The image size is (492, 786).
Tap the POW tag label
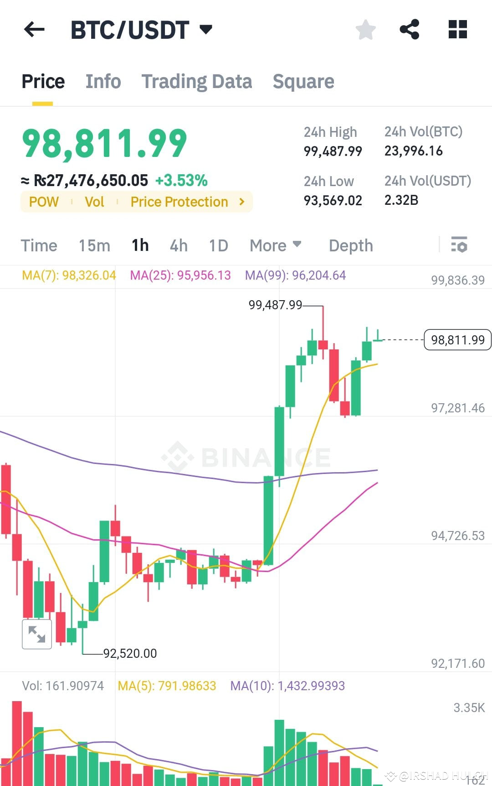pyautogui.click(x=44, y=202)
